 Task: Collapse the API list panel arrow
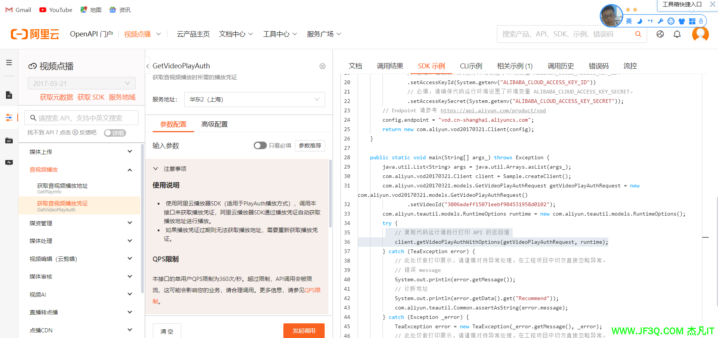[148, 66]
